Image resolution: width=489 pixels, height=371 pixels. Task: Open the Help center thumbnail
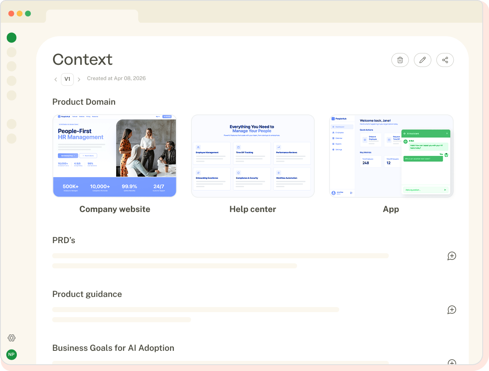tap(252, 156)
